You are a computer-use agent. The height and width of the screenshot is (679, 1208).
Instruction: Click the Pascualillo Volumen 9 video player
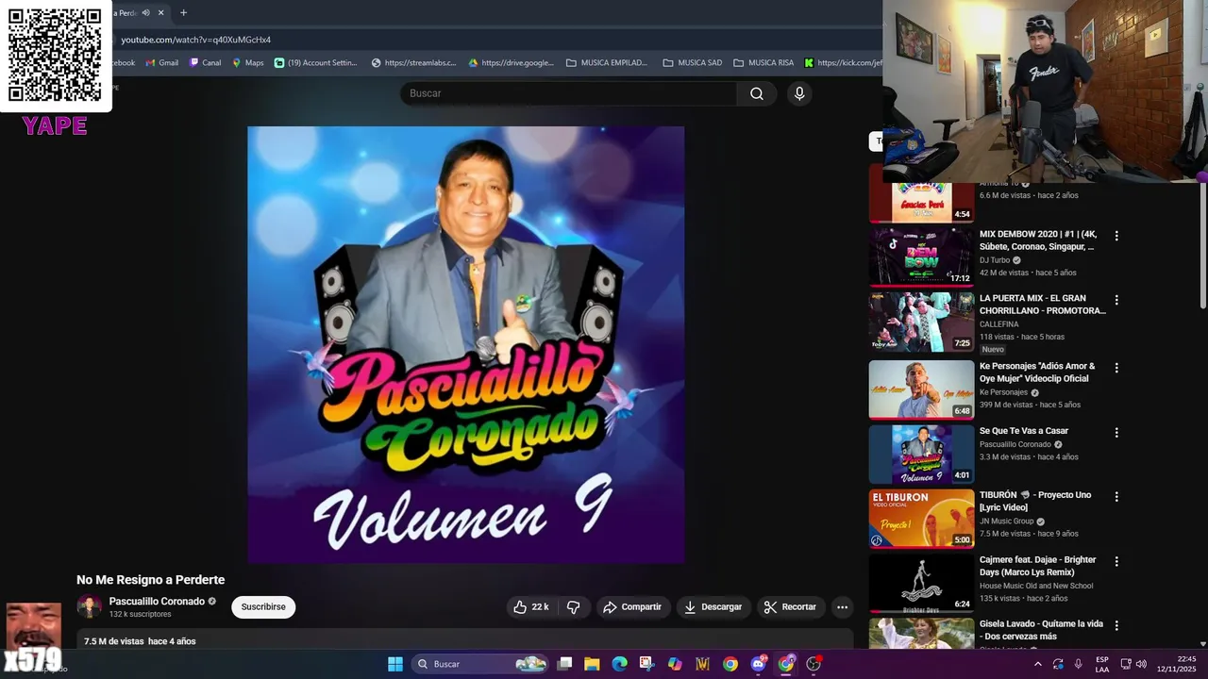coord(466,345)
